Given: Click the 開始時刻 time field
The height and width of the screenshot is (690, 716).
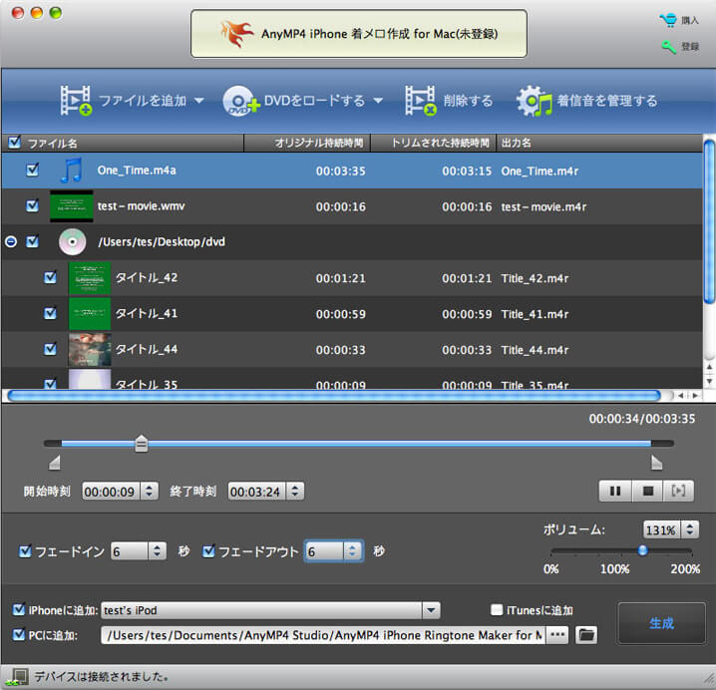Looking at the screenshot, I should coord(111,492).
